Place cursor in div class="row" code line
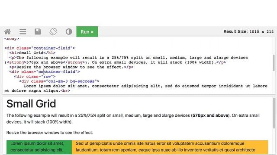 pos(35,77)
